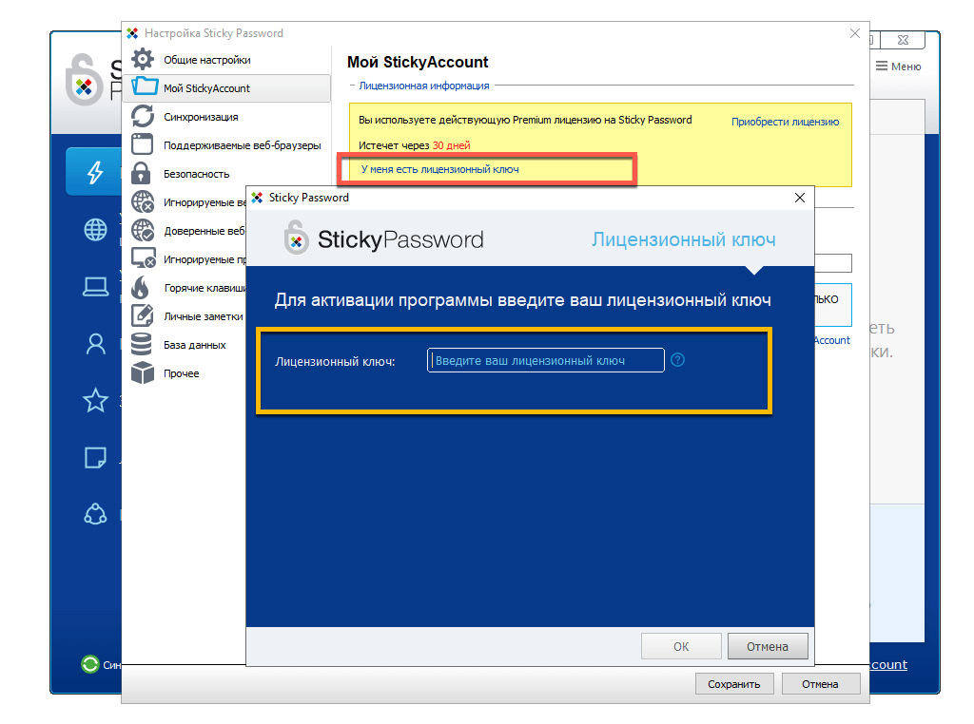Open the Личные заметки notepad icon
974x724 pixels.
pyautogui.click(x=143, y=316)
